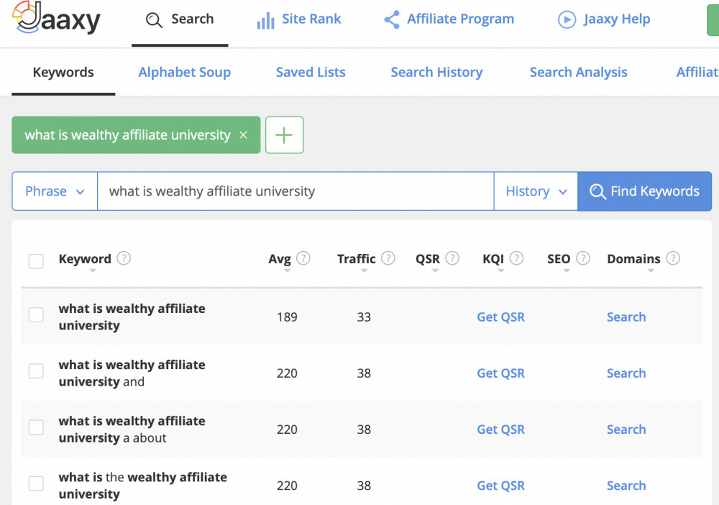This screenshot has height=505, width=719.
Task: Click the bar chart icon for Site Rank
Action: [x=265, y=20]
